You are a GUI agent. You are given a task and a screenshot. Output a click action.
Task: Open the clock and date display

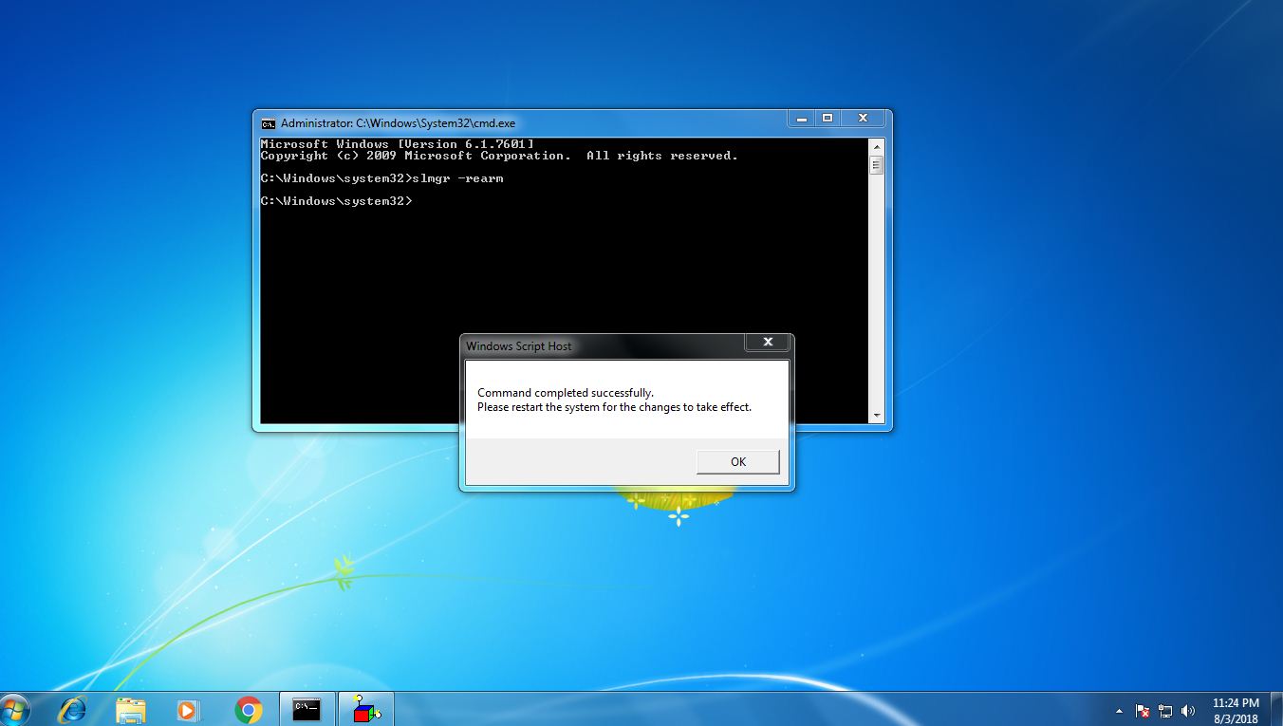(1235, 710)
